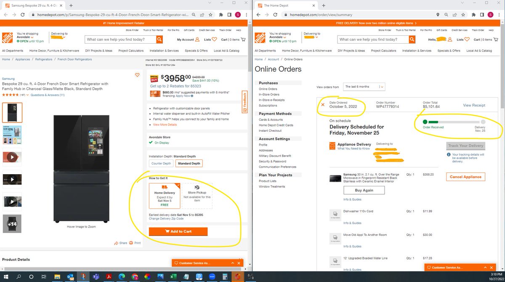Choose Store Pickup fulfillment option
Viewport: 505px width, 282px height.
197,196
